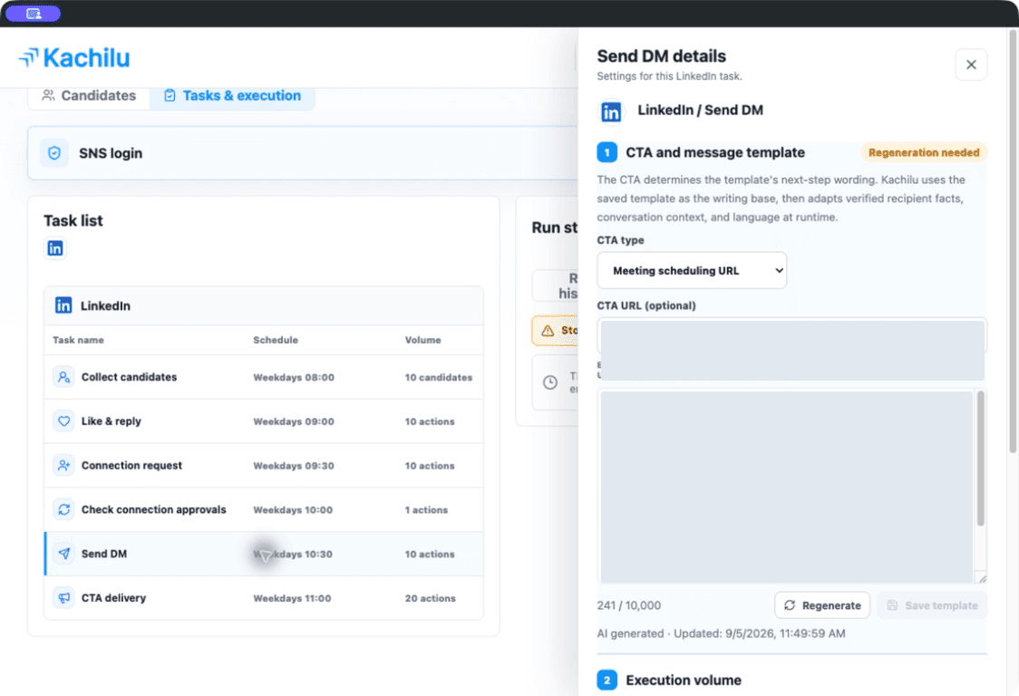This screenshot has height=696, width=1019.
Task: Click the Weekdays 11:00 schedule cell
Action: click(x=292, y=598)
